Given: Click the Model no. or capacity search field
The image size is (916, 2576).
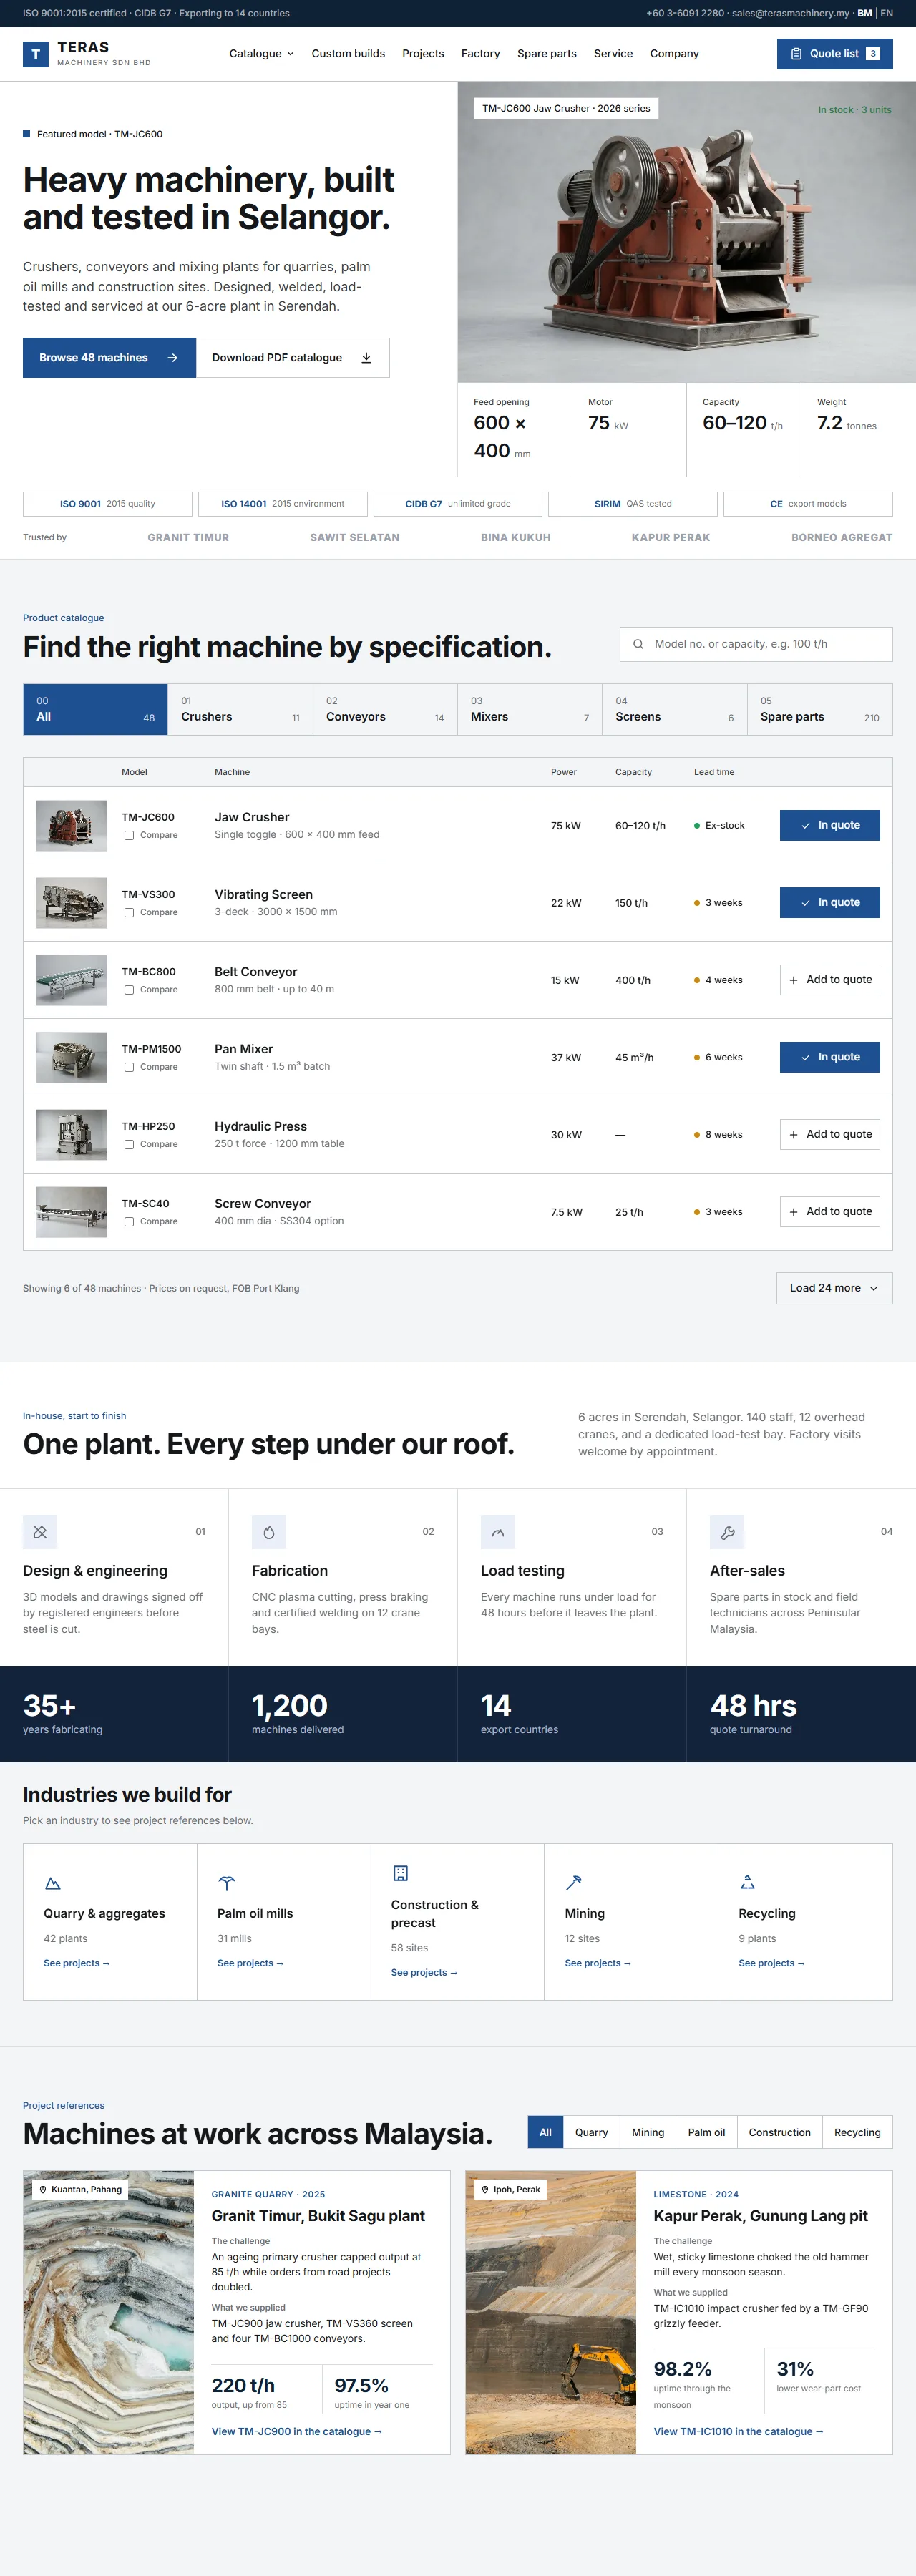Looking at the screenshot, I should click(x=756, y=644).
